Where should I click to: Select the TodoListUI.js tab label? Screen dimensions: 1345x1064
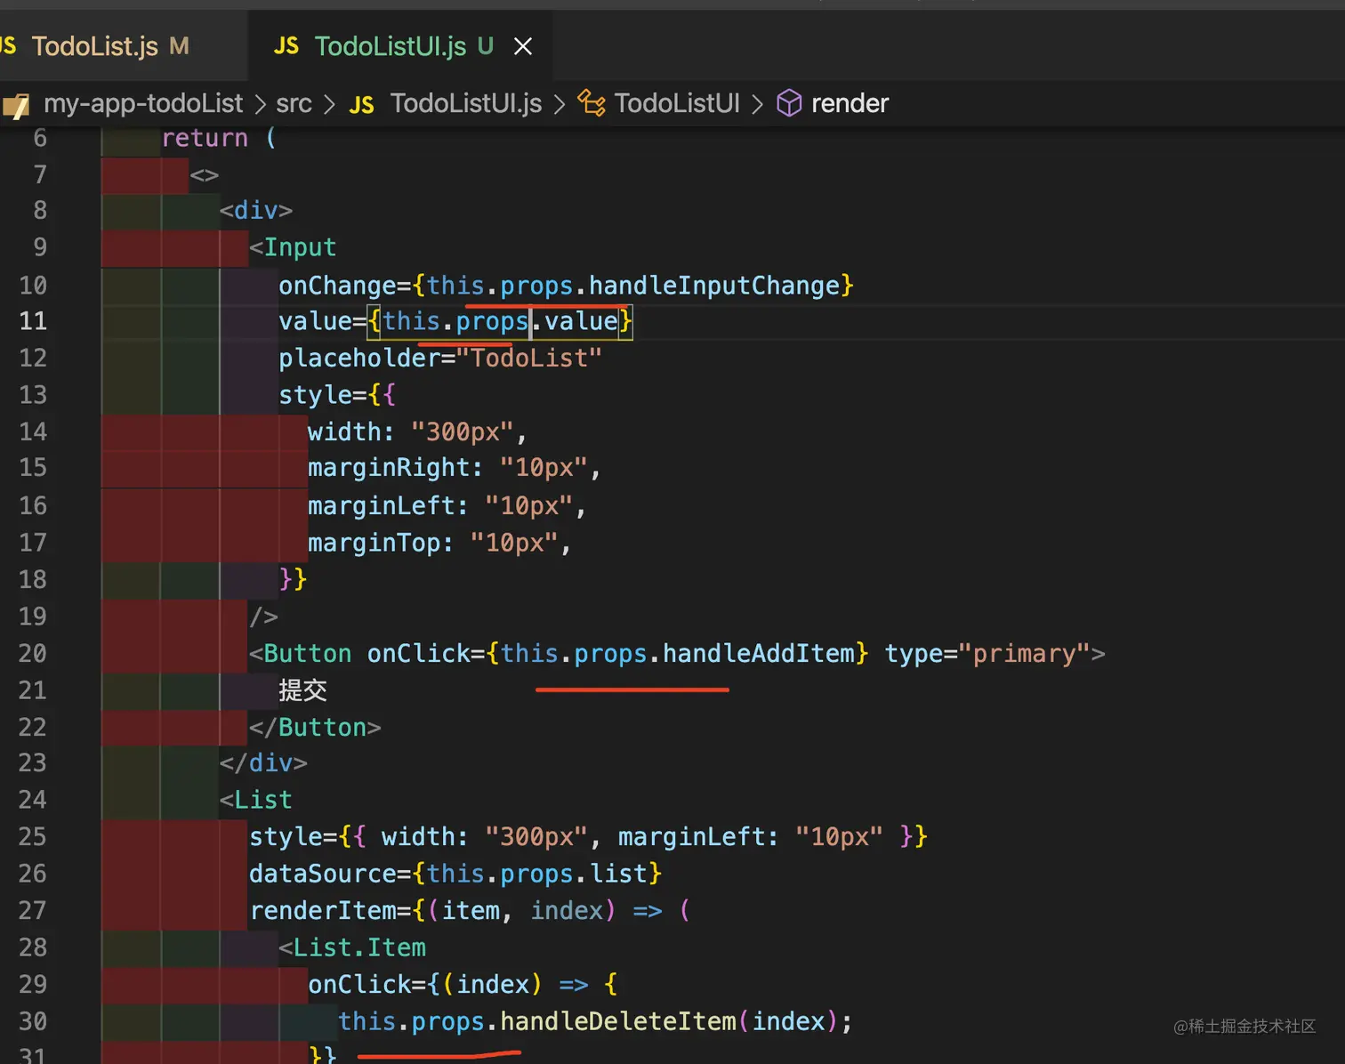tap(390, 46)
